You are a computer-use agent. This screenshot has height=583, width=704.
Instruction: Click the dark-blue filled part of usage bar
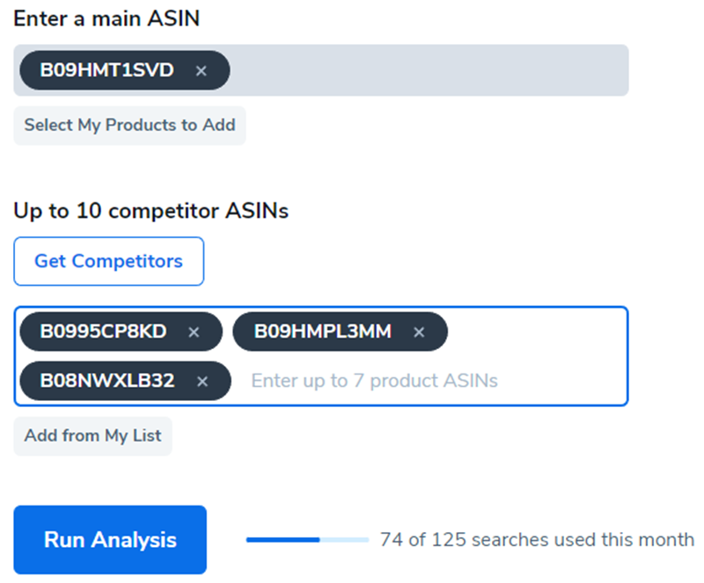pos(282,539)
